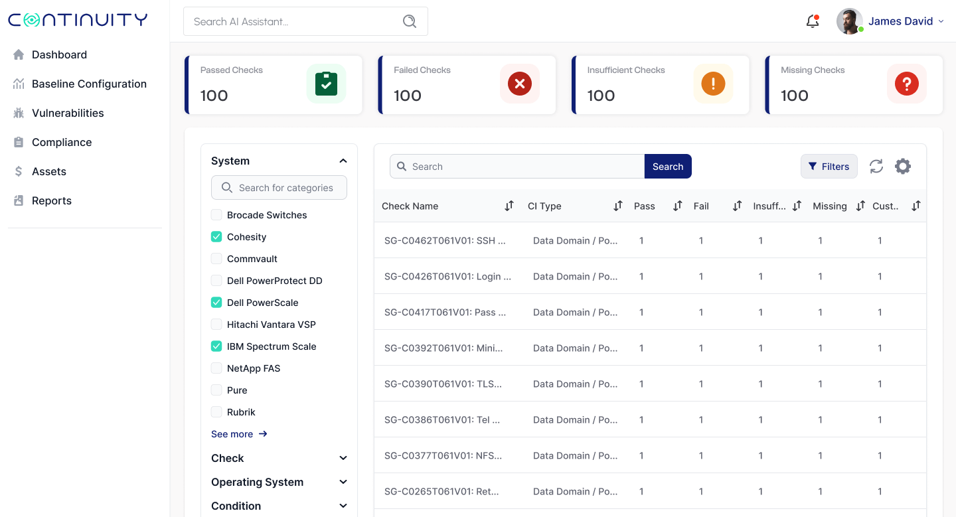Click the Search for categories field
Viewport: 956px width, 517px height.
pos(285,188)
